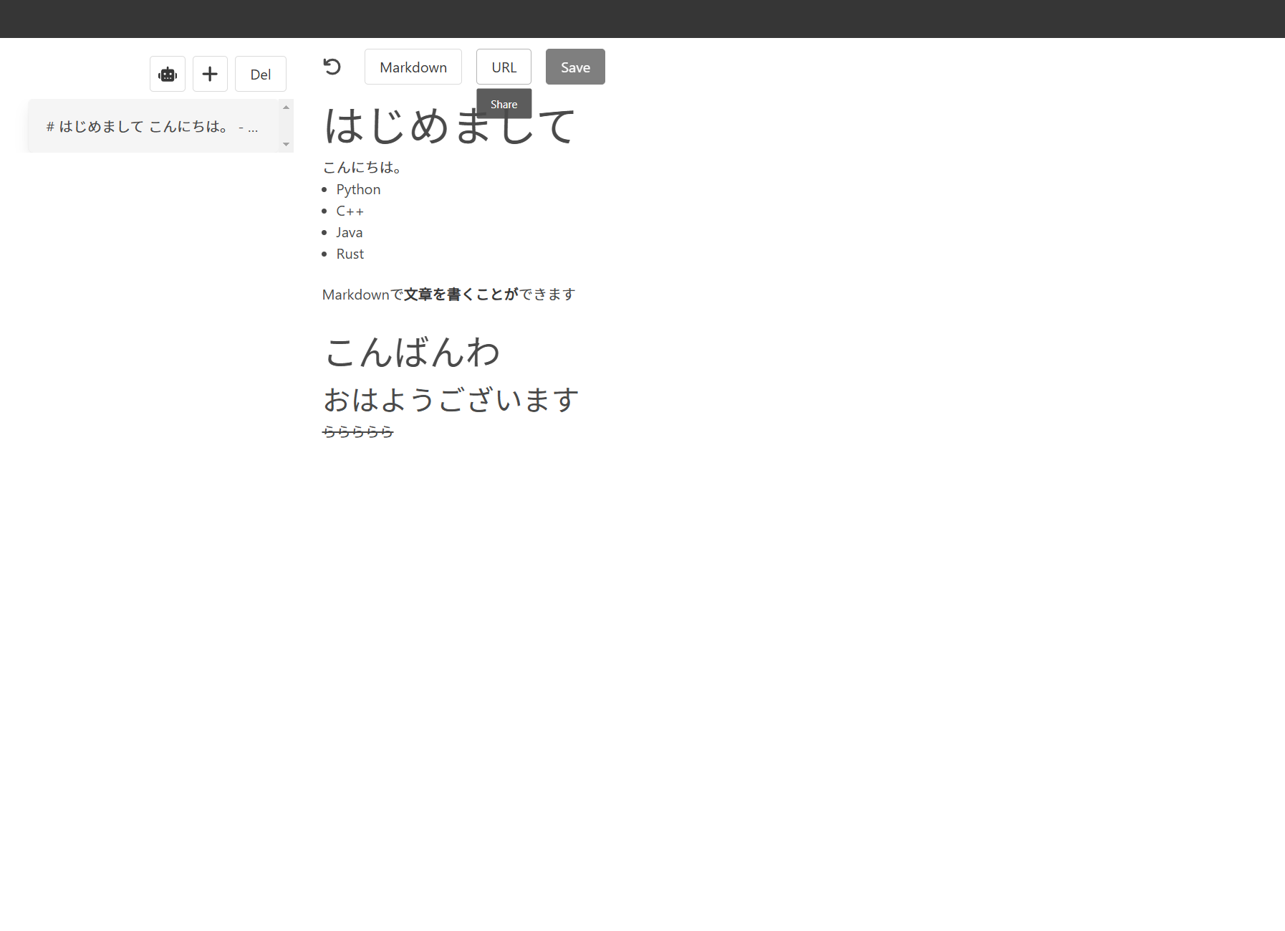Click the paragraph こんにちは。
The height and width of the screenshot is (931, 1285).
click(363, 167)
